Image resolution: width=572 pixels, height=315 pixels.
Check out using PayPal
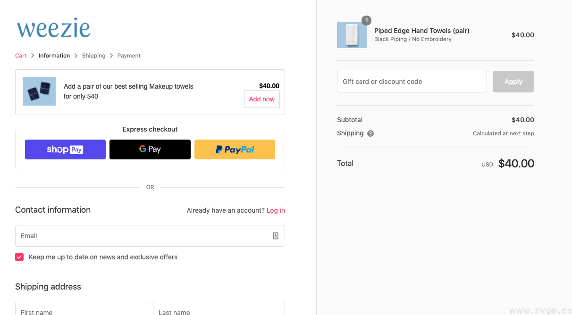[235, 149]
